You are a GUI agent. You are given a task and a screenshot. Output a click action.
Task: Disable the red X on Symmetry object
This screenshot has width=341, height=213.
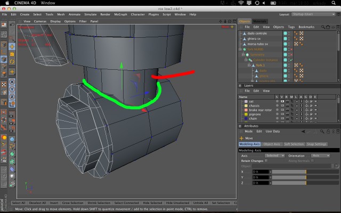(x=291, y=54)
